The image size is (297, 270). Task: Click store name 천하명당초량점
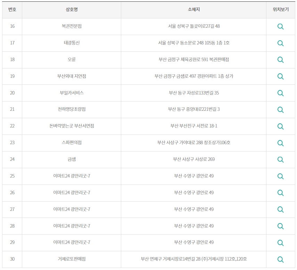(72, 109)
